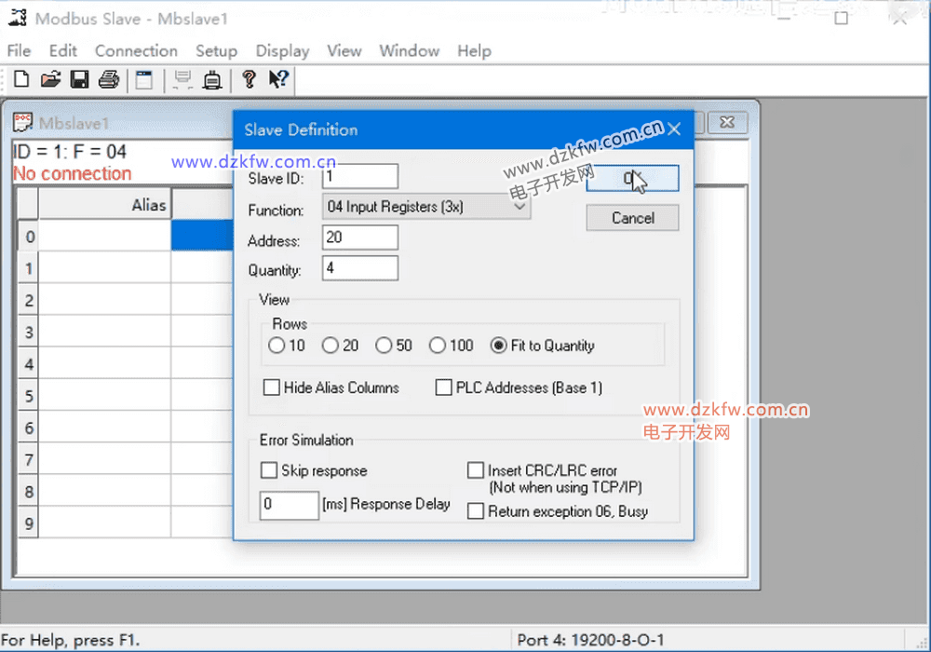This screenshot has width=931, height=652.
Task: Enable Skip response error simulation
Action: click(269, 470)
